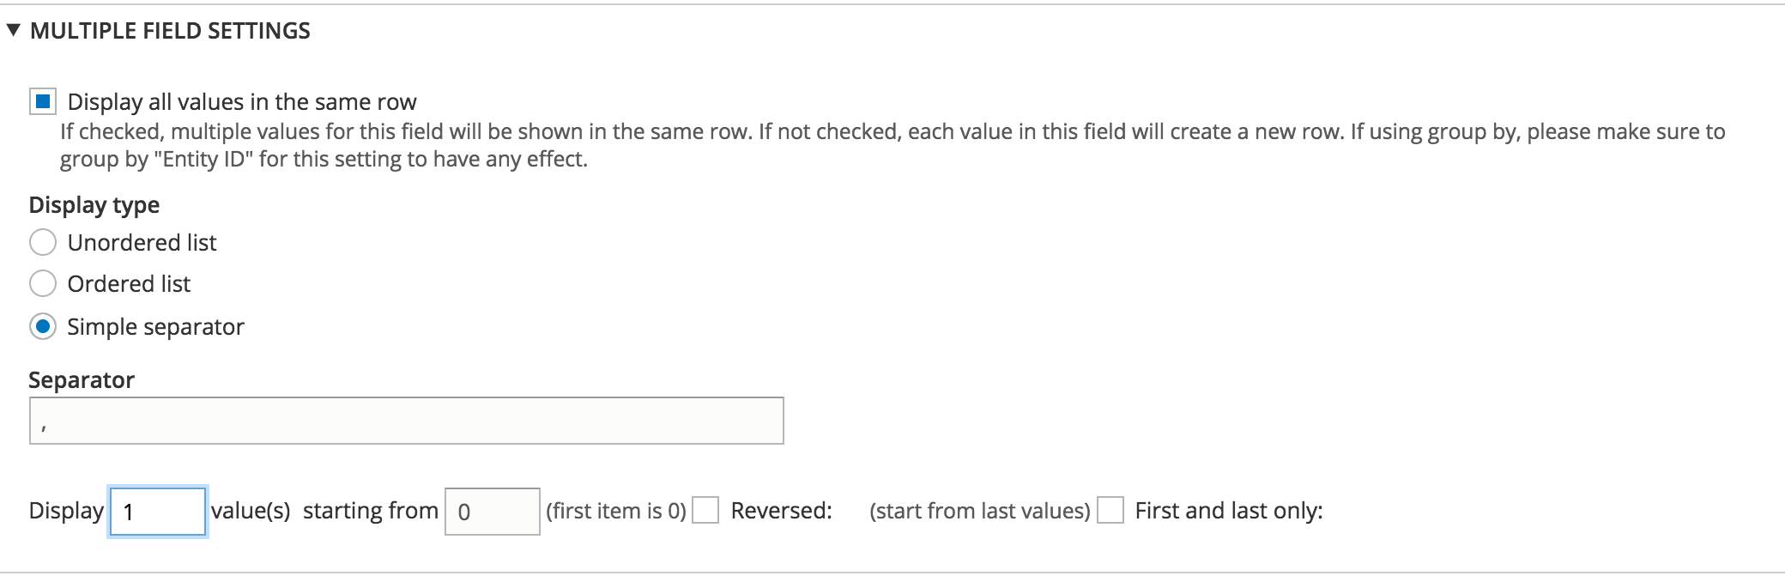Uncheck the Display all values checkbox
Viewport: 1785px width, 582px height.
pyautogui.click(x=43, y=102)
